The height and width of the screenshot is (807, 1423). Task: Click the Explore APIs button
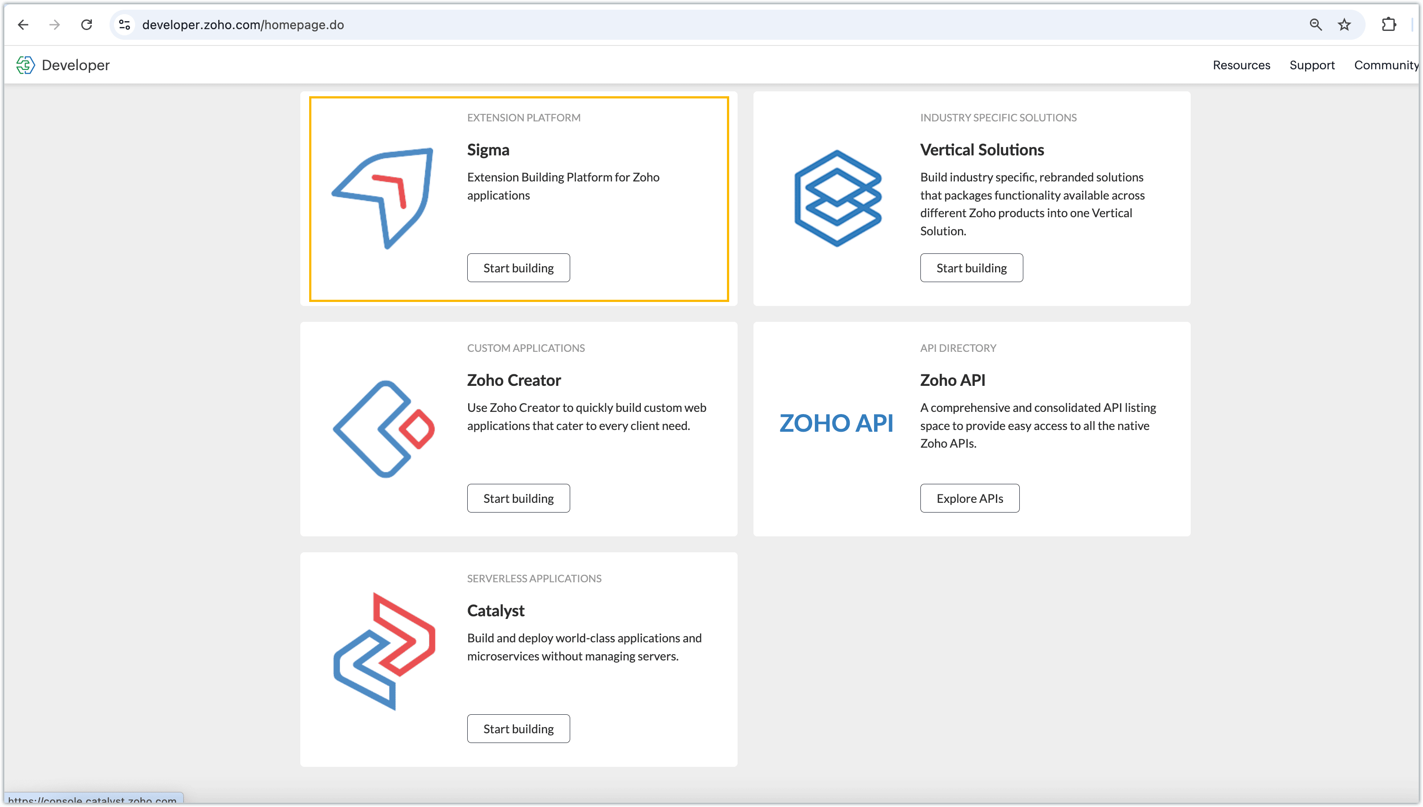[x=969, y=498]
